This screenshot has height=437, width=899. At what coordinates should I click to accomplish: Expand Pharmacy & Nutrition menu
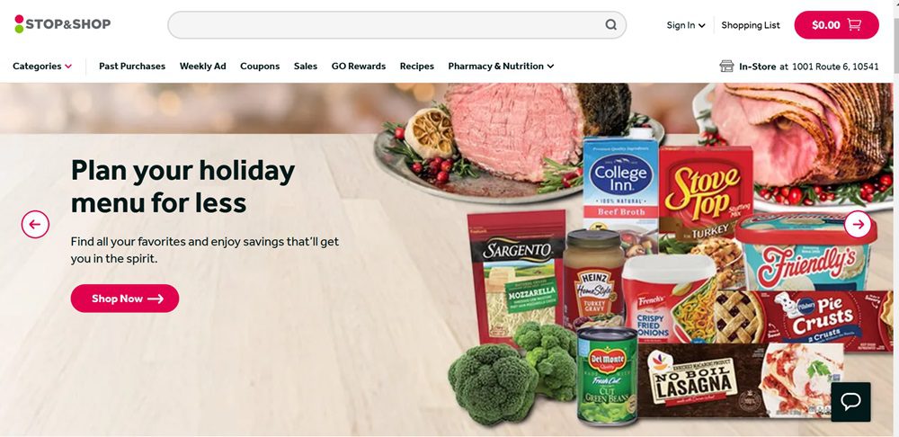[501, 66]
